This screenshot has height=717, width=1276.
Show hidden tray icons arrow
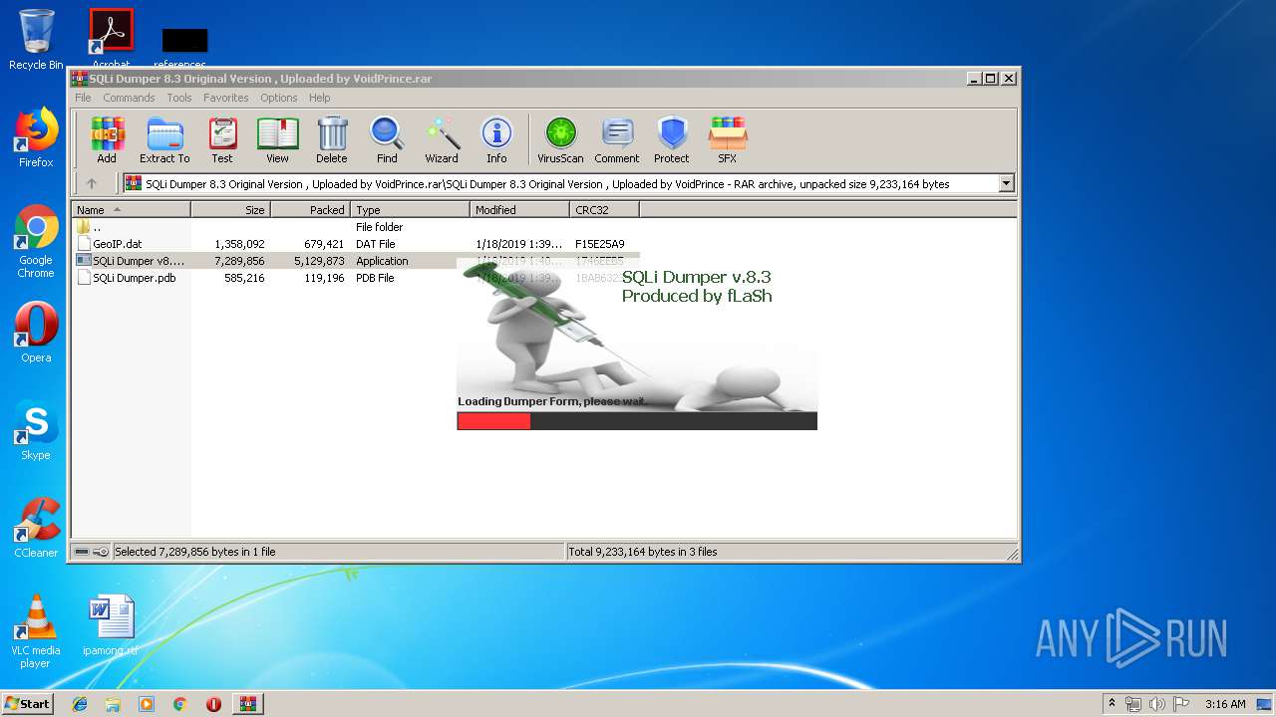coord(1112,704)
